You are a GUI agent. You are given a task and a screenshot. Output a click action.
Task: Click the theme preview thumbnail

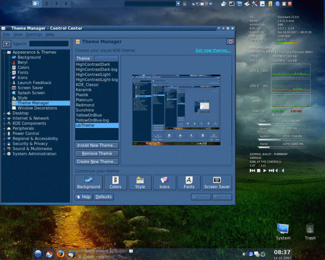tap(176, 110)
